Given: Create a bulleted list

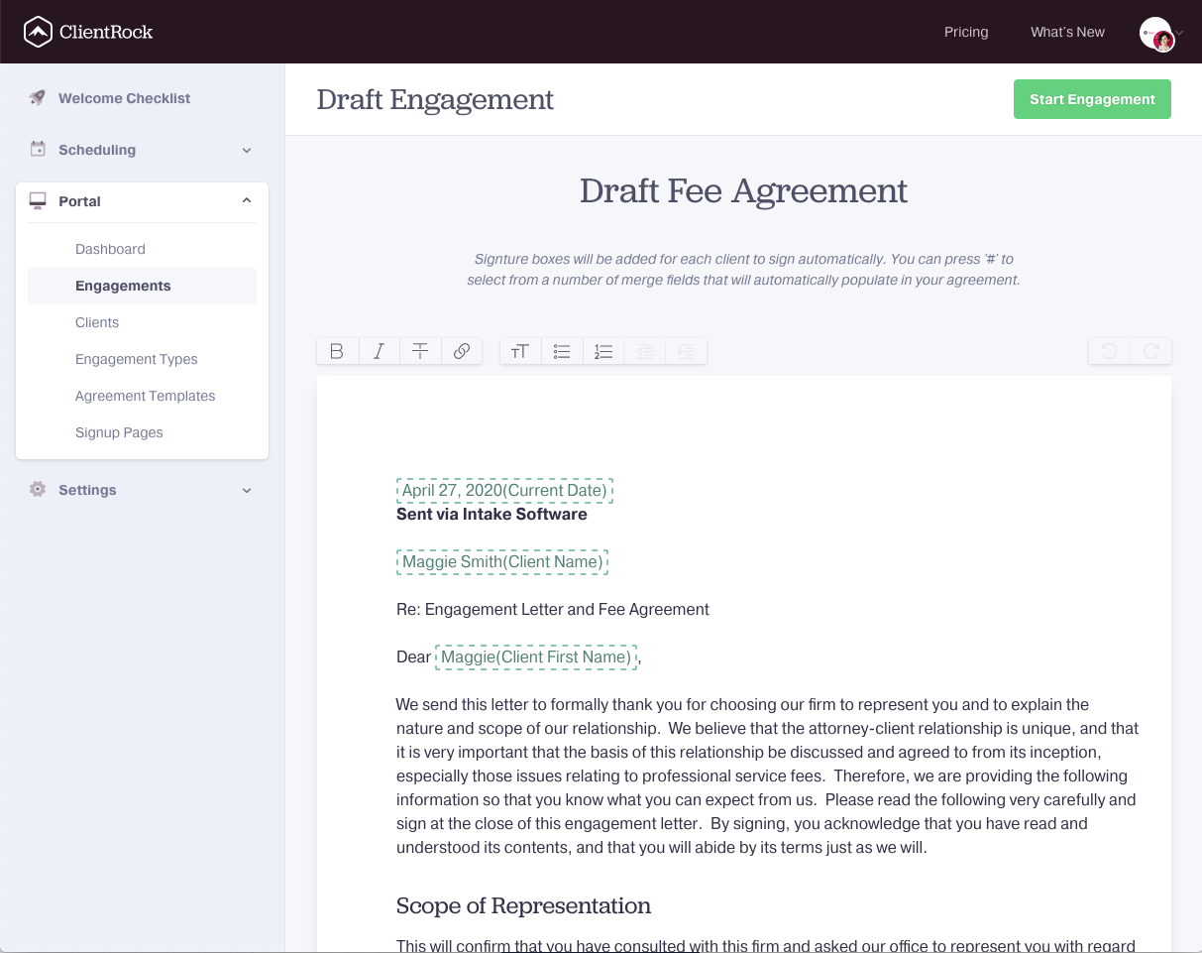Looking at the screenshot, I should 562,350.
